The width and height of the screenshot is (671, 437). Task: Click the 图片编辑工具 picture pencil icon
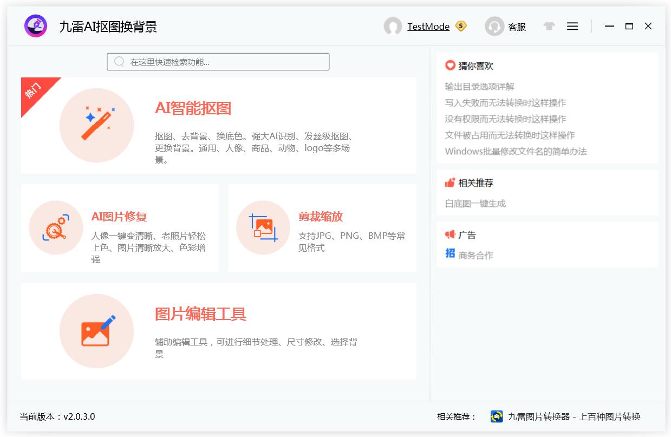96,331
